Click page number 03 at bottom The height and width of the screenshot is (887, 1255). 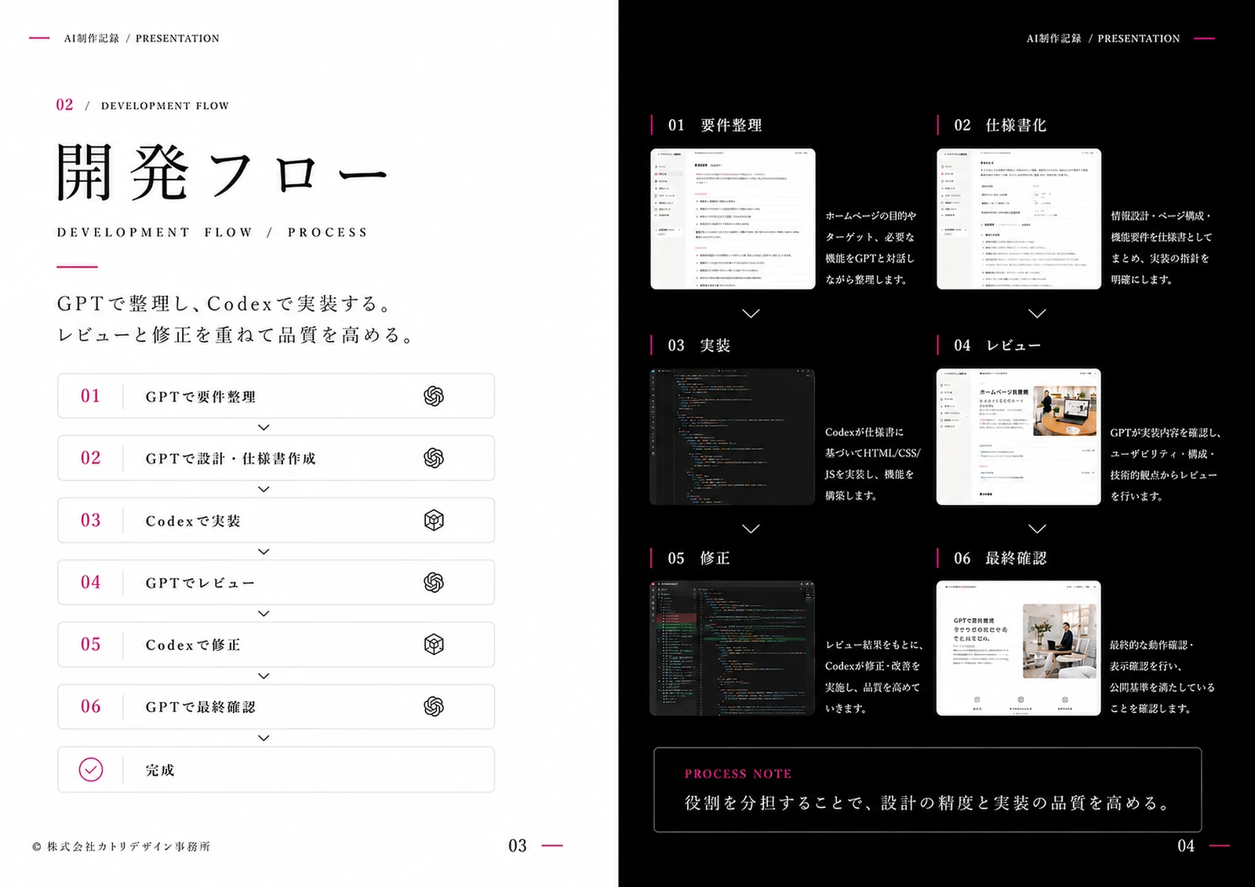point(518,846)
